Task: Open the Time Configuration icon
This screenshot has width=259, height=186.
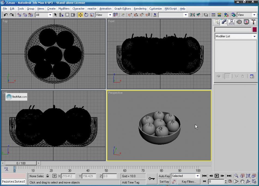Action: [x=230, y=182]
